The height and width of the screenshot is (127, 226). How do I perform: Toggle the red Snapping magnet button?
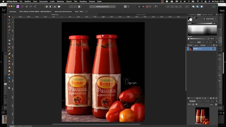tap(148, 7)
